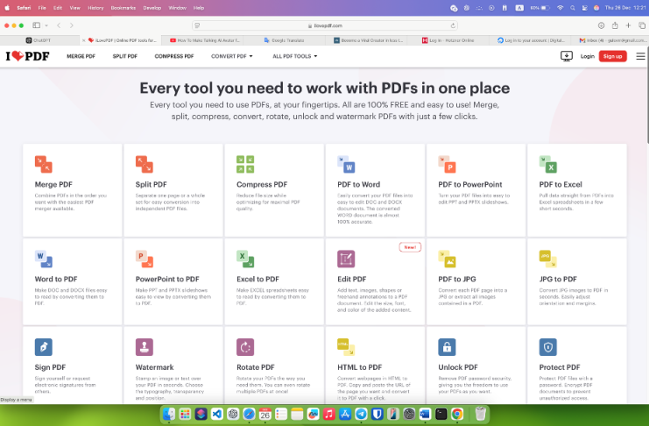Image resolution: width=649 pixels, height=426 pixels.
Task: Open the PDF to Word title link
Action: click(x=358, y=184)
